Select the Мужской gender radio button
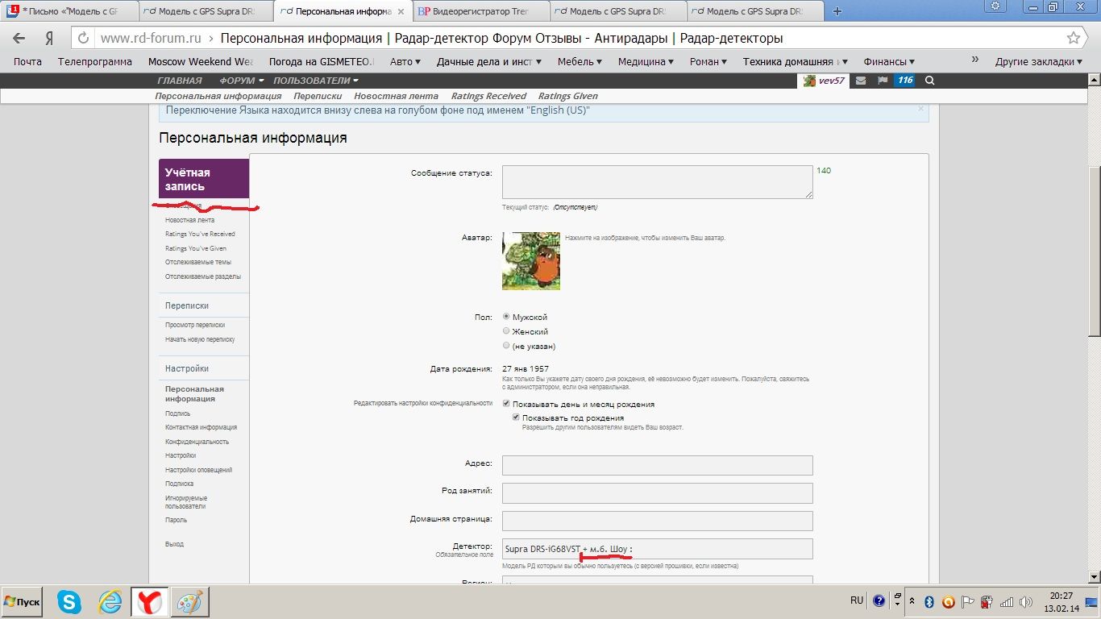This screenshot has width=1101, height=619. click(x=506, y=317)
